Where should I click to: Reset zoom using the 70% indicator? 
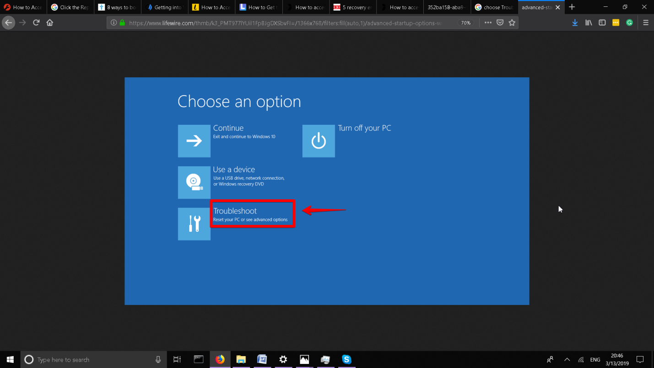465,22
